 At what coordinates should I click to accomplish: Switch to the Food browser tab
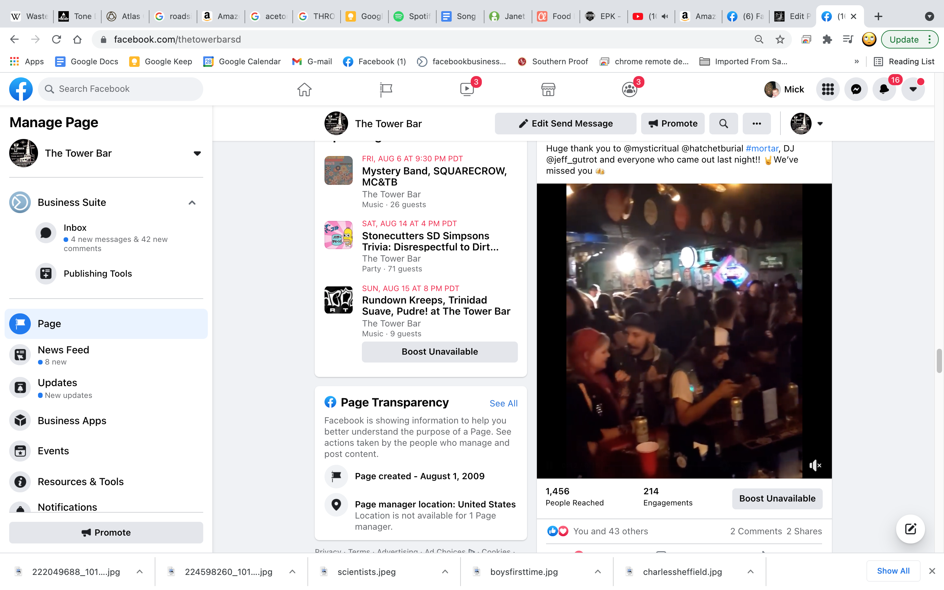(x=555, y=16)
